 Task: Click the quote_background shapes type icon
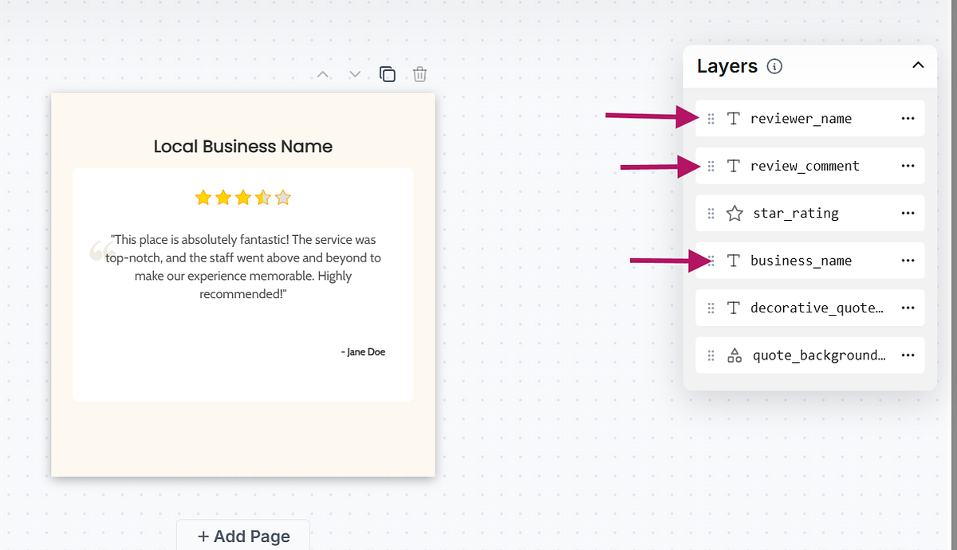click(734, 356)
